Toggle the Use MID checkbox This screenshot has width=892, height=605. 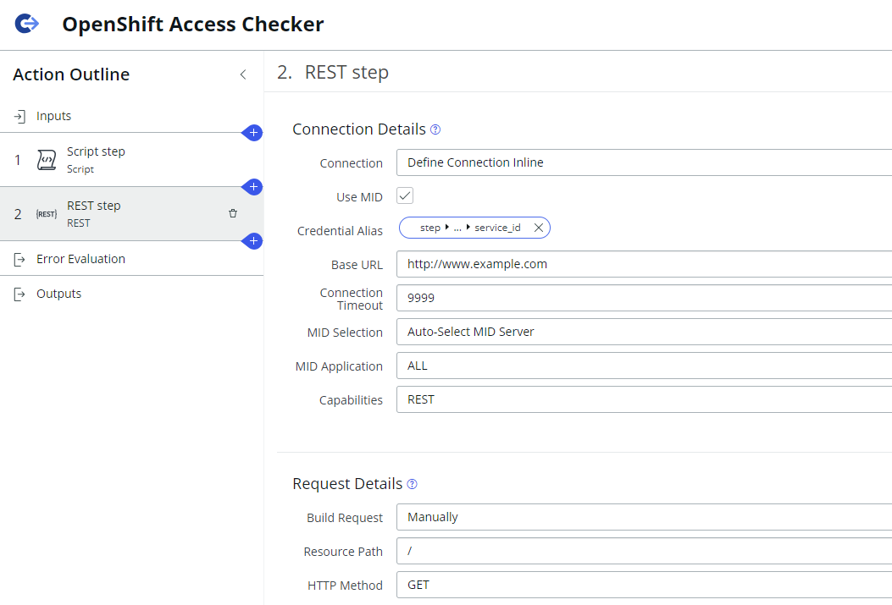click(405, 196)
